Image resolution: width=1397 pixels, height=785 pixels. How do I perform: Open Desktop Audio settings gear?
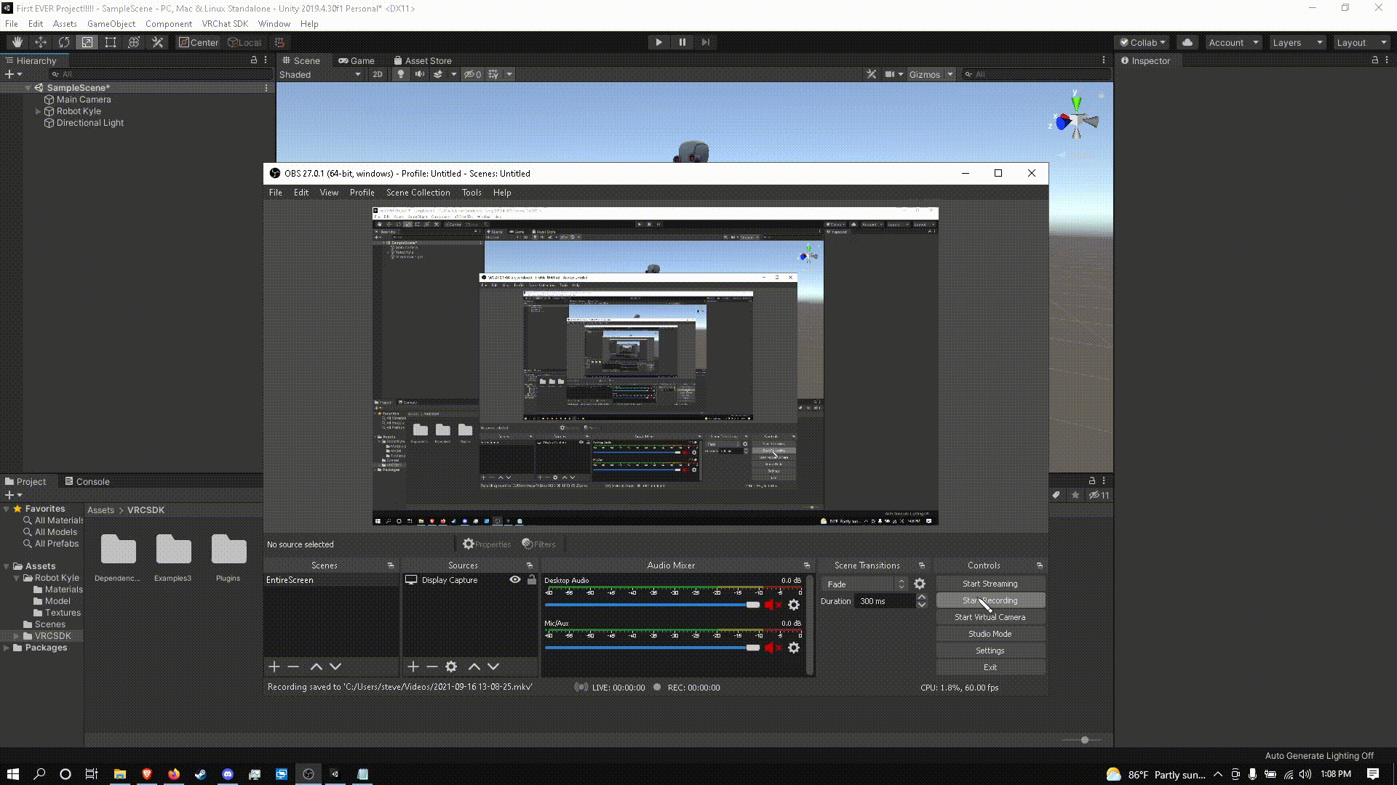tap(794, 605)
